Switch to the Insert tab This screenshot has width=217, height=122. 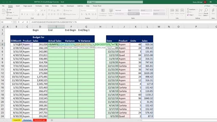[x=18, y=6]
